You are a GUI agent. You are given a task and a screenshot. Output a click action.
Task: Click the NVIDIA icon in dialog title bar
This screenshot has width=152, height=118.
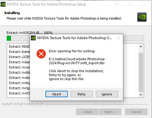point(33,38)
